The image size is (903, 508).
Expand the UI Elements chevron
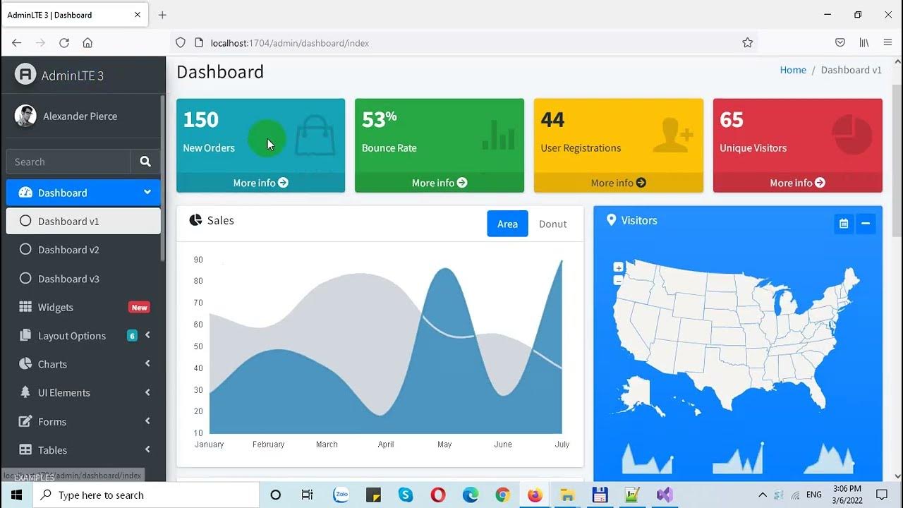click(x=147, y=392)
